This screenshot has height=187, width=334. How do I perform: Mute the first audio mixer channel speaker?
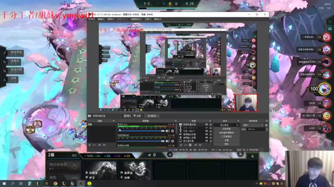coord(168,131)
